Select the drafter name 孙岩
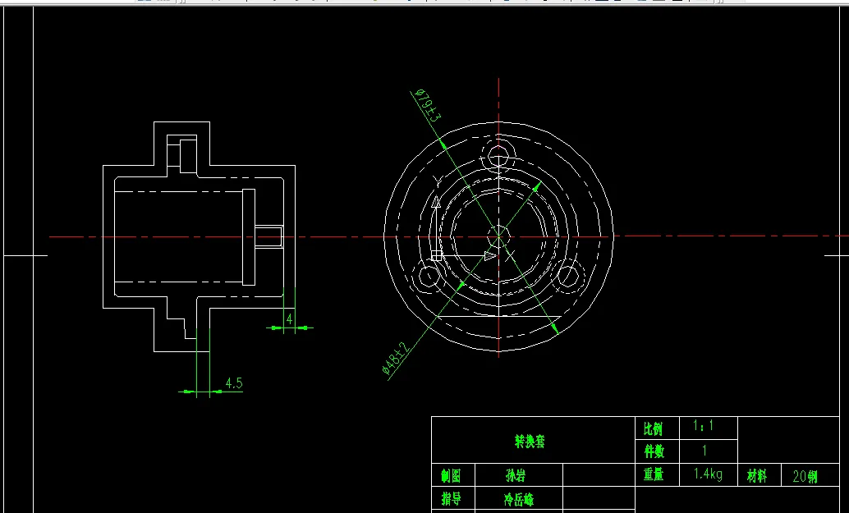849x513 pixels. (515, 476)
